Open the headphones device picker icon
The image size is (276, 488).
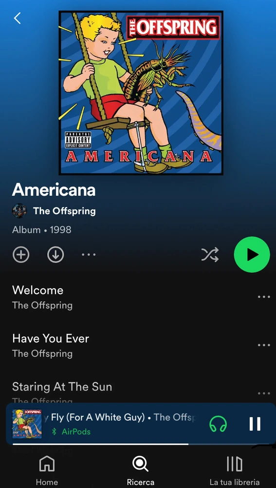(x=218, y=424)
